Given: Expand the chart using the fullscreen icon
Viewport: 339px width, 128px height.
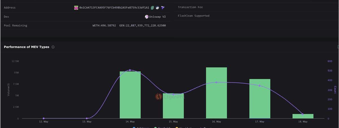Looking at the screenshot, I should click(338, 47).
